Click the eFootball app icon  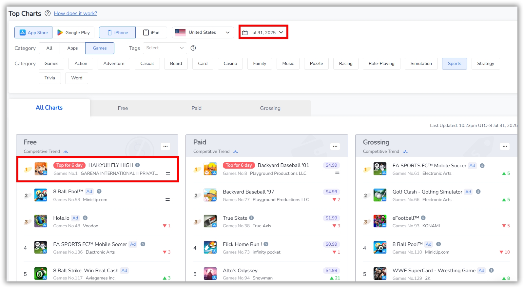[x=380, y=221]
